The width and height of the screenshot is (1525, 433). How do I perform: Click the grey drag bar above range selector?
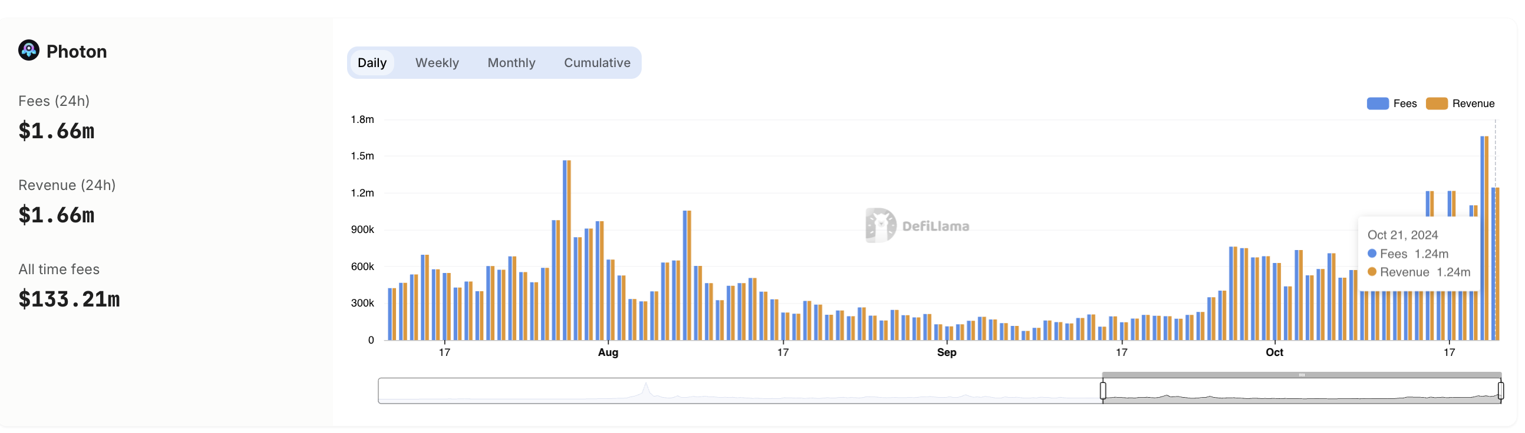(1301, 375)
